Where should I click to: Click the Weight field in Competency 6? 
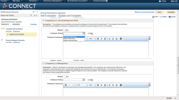click(65, 77)
